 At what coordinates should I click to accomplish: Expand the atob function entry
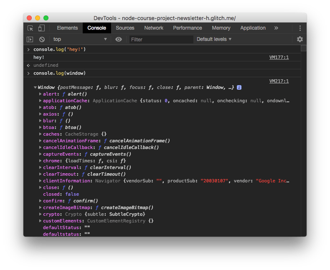click(40, 107)
